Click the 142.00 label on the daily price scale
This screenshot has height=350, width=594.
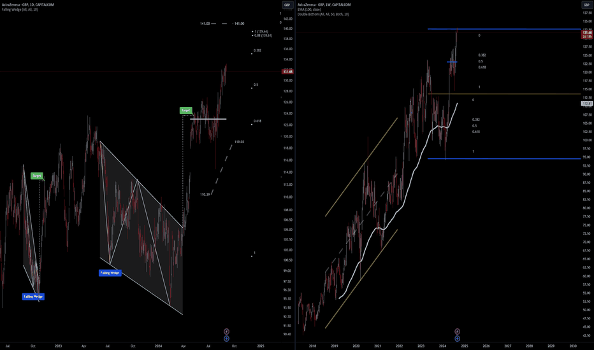[x=287, y=18]
